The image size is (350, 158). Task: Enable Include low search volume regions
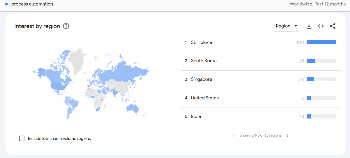click(x=22, y=139)
